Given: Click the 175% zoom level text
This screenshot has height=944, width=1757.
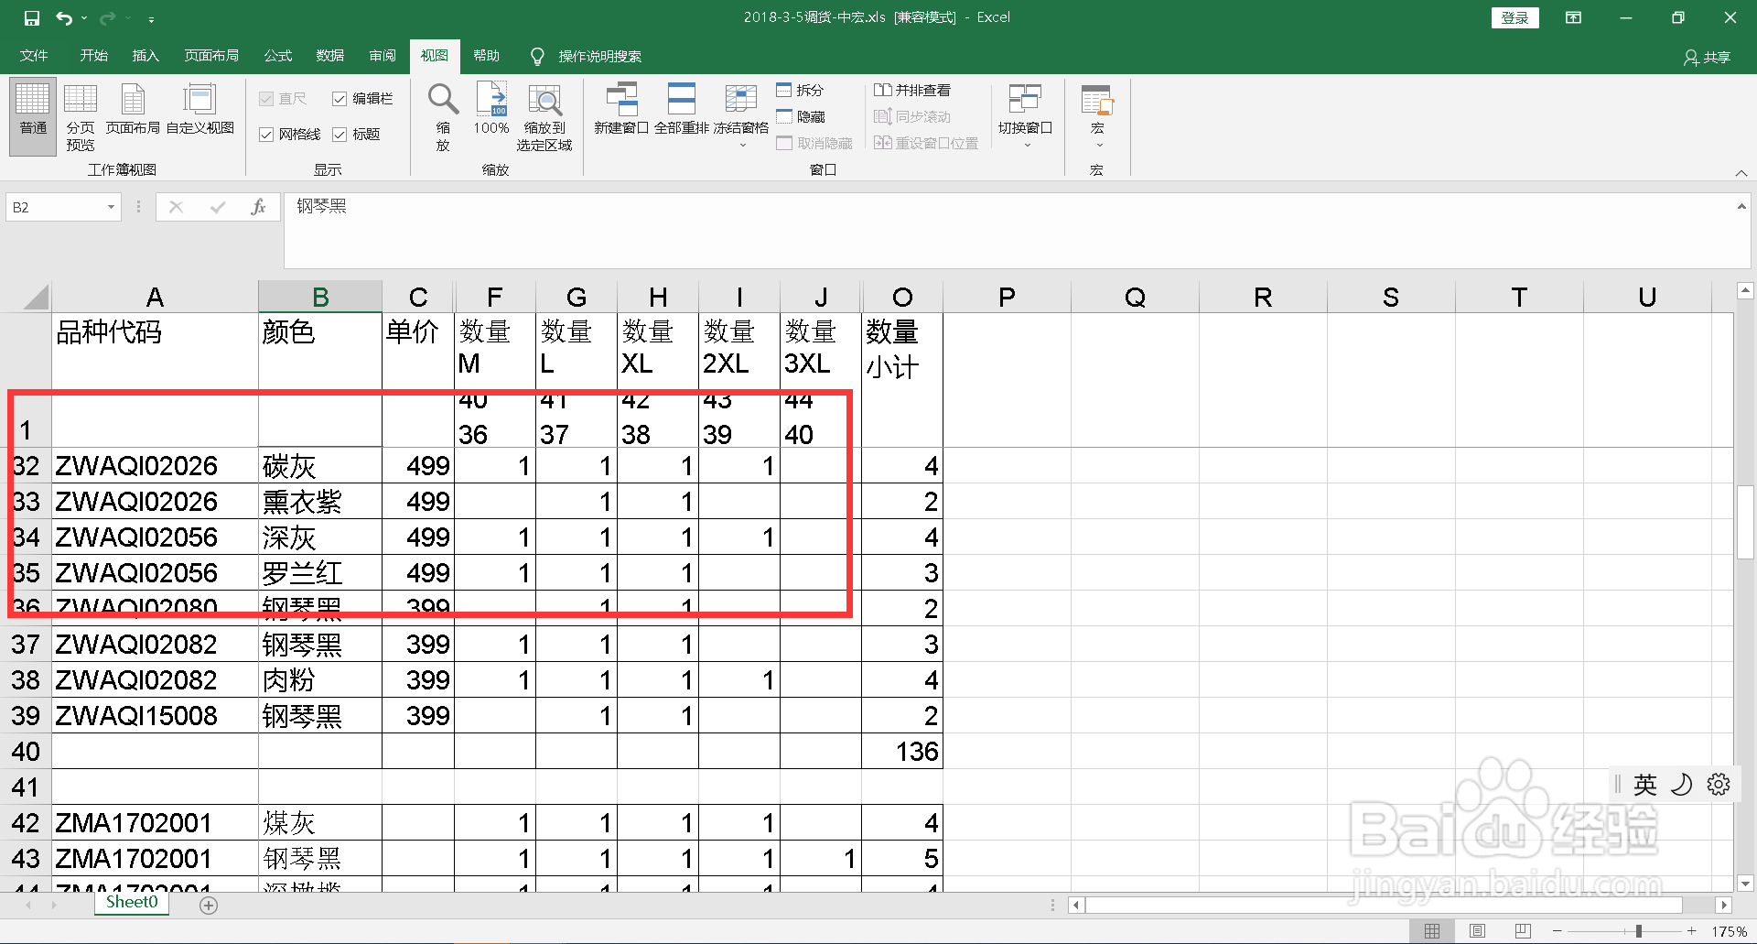Looking at the screenshot, I should click(1730, 931).
